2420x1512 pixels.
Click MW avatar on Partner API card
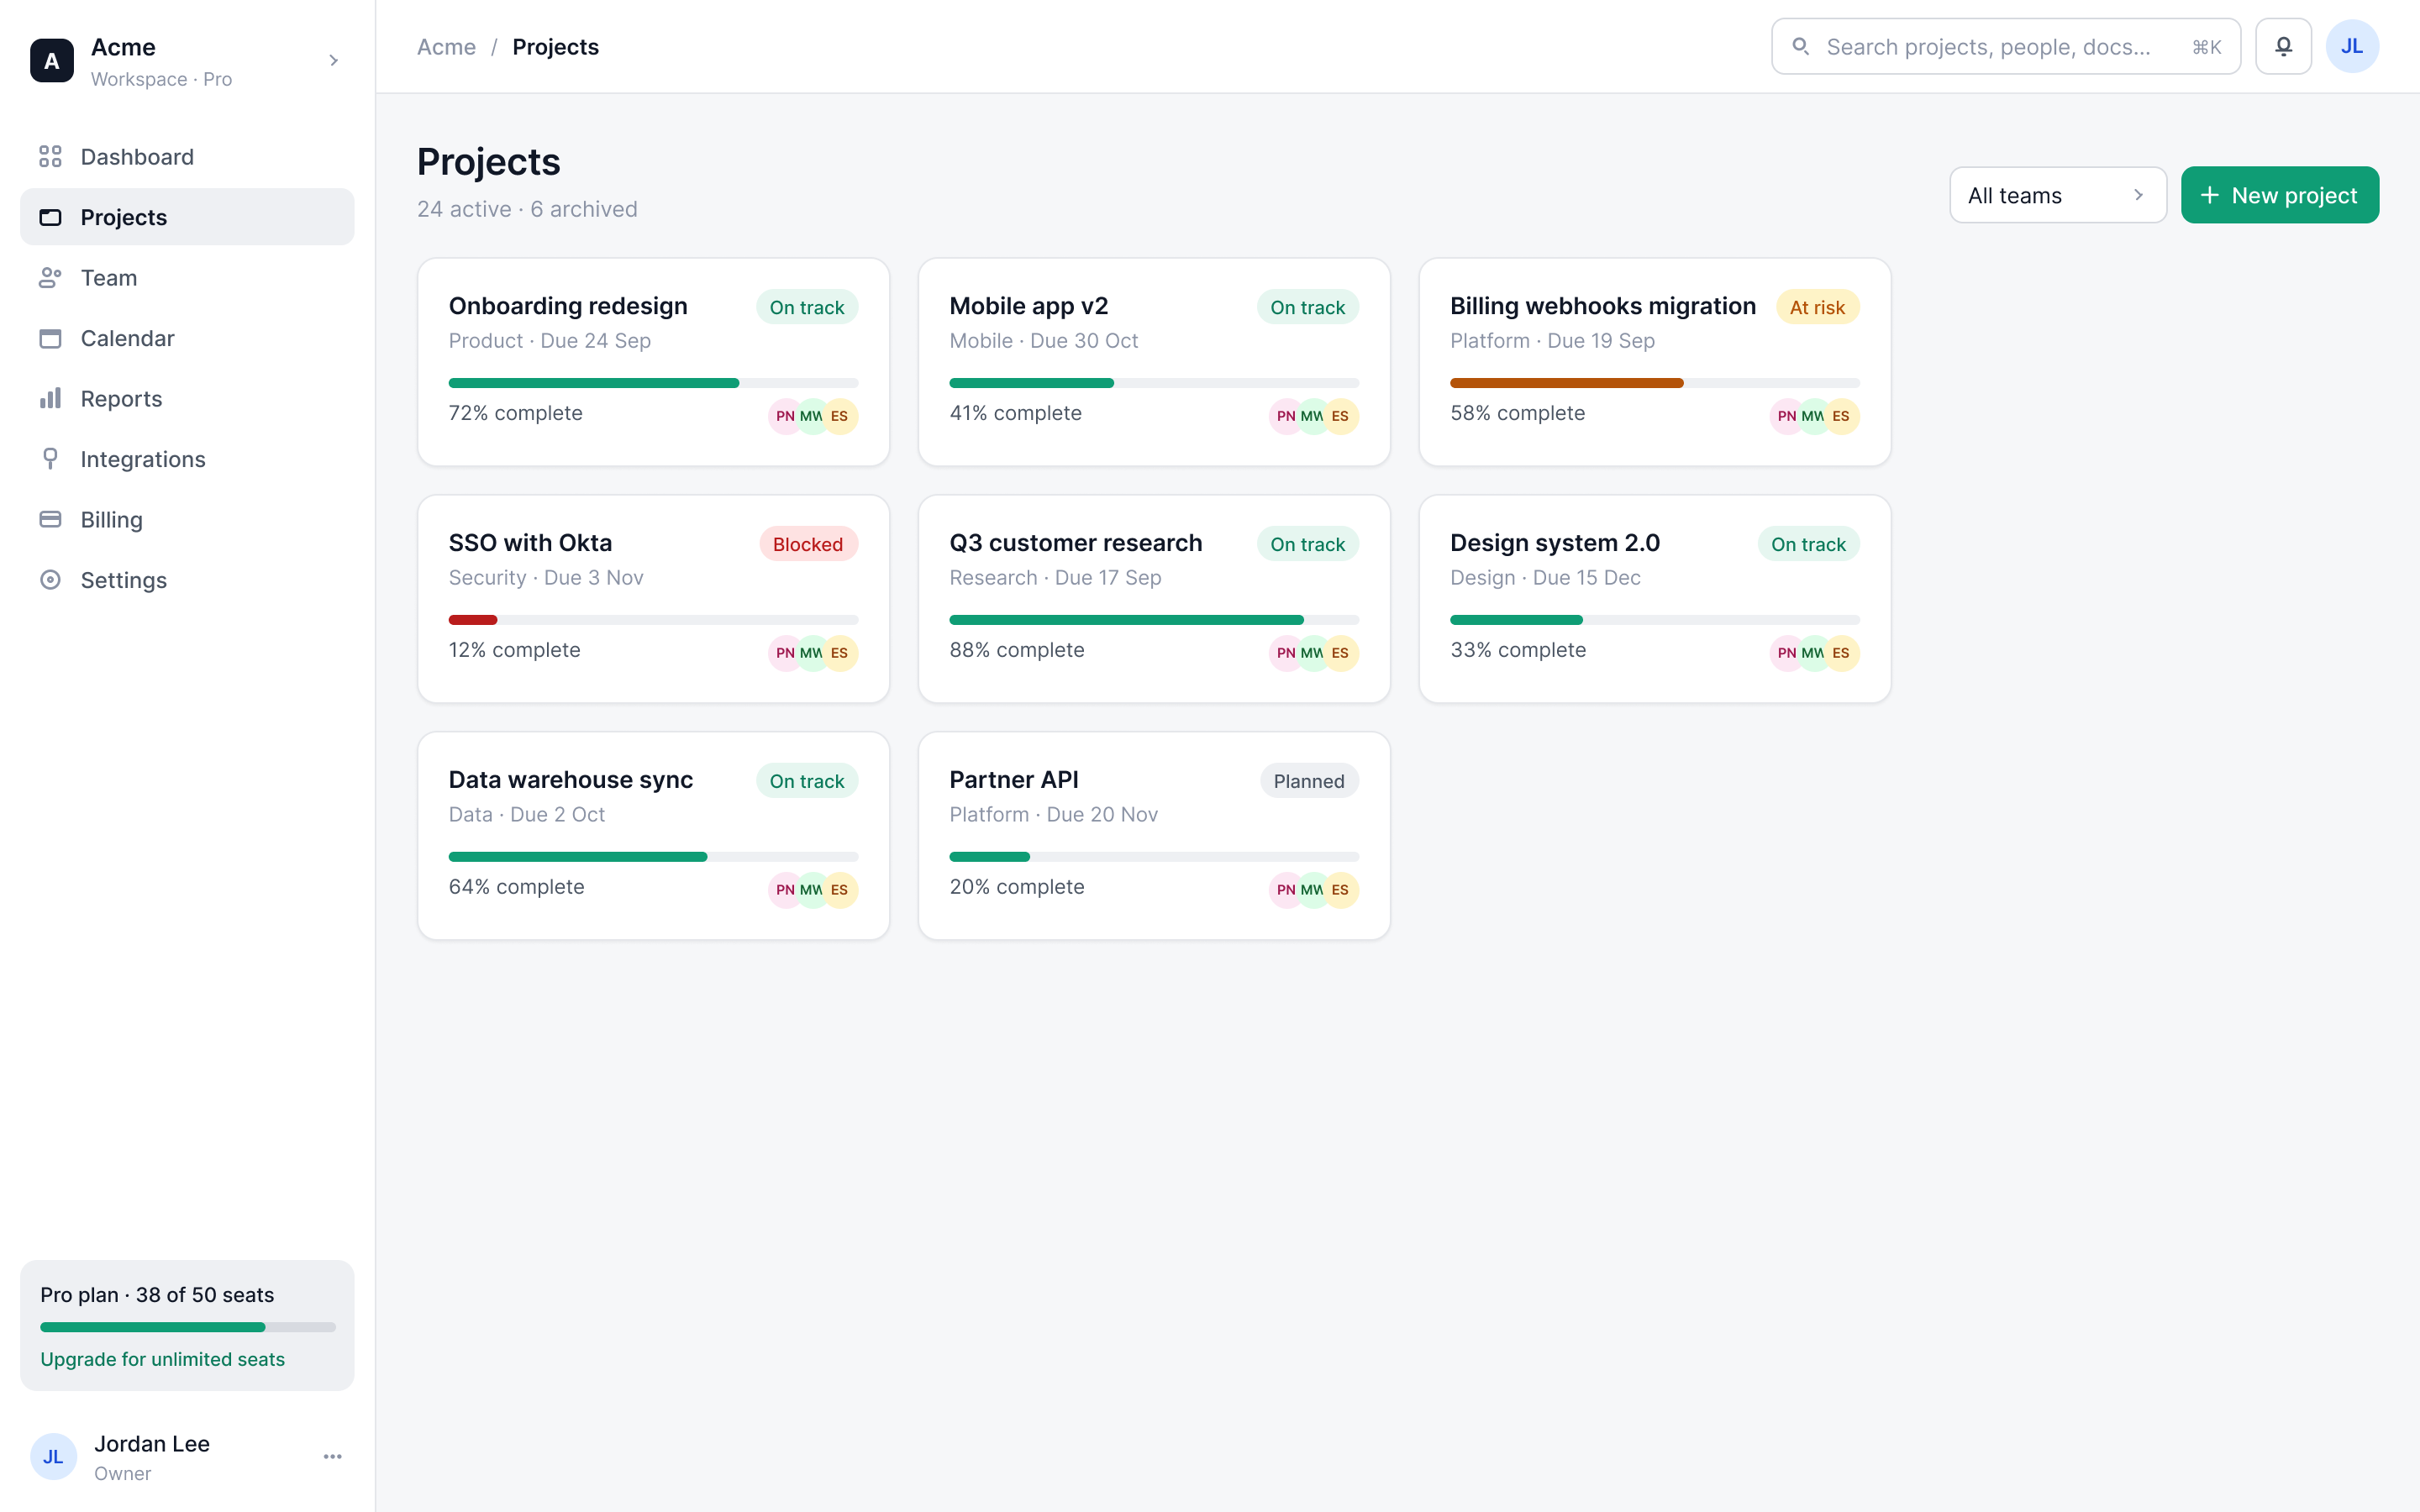pyautogui.click(x=1312, y=890)
